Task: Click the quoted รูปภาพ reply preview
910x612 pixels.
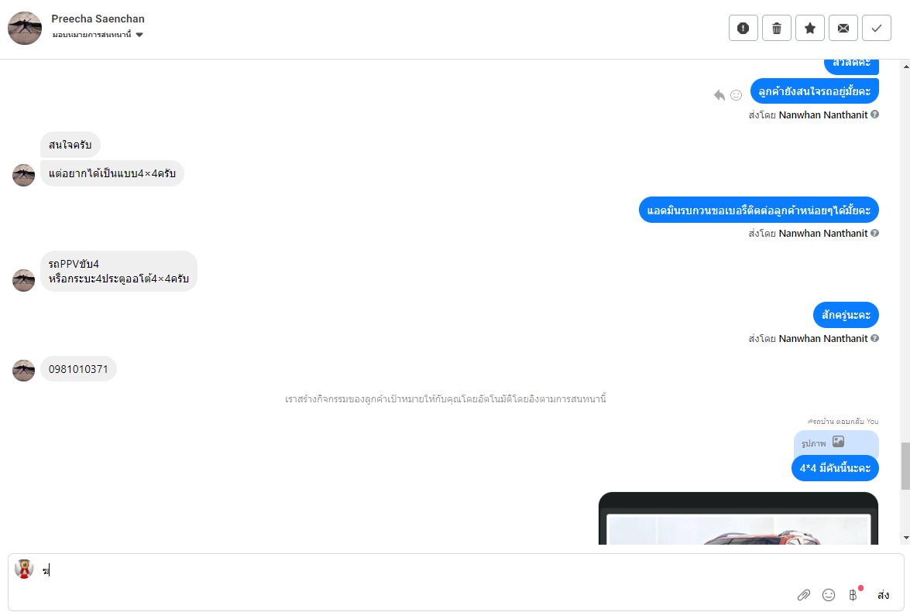Action: pyautogui.click(x=836, y=443)
